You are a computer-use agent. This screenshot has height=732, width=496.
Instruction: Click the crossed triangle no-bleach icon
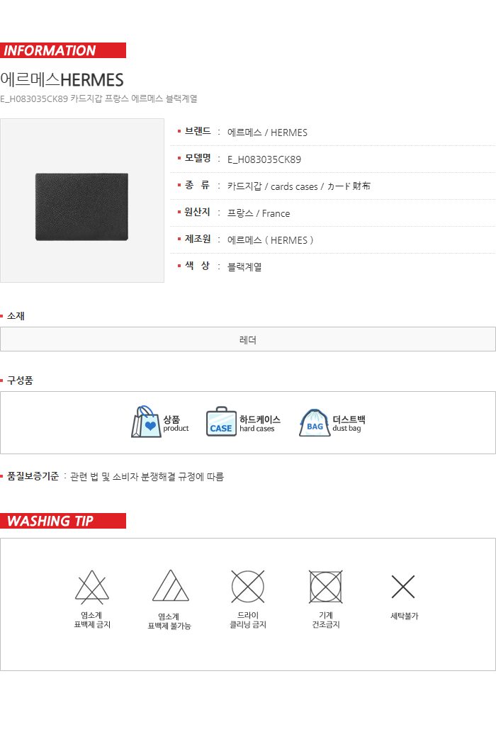tap(92, 587)
